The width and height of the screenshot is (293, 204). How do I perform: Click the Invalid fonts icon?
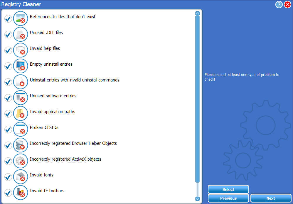click(21, 177)
